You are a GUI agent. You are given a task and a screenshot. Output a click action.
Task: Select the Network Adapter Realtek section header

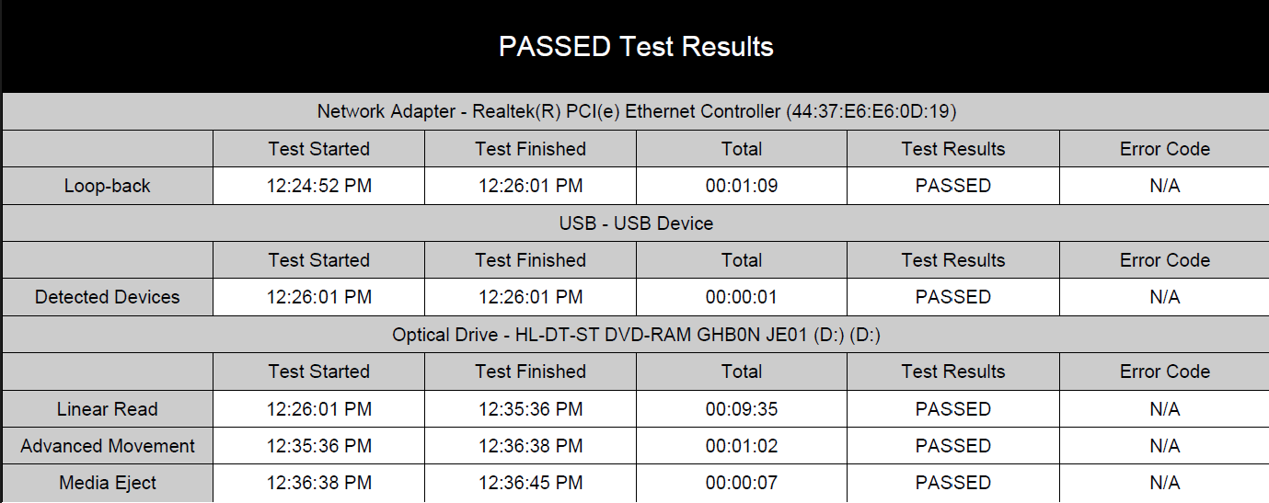point(636,112)
